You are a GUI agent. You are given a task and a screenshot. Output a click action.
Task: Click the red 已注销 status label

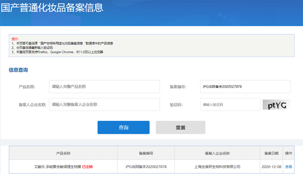pyautogui.click(x=87, y=167)
